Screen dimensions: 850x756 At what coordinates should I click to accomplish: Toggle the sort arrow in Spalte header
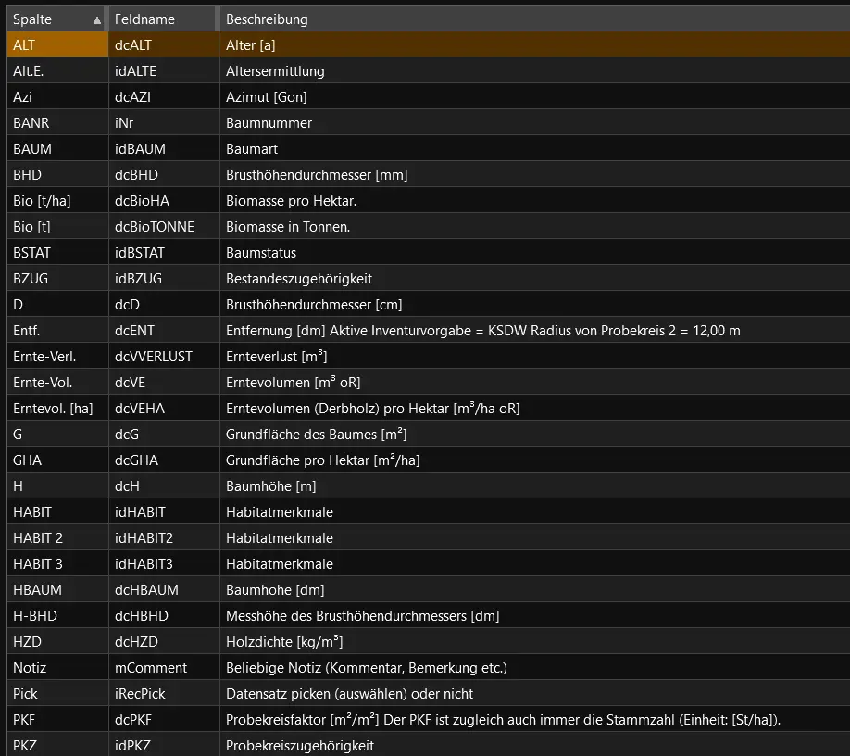(97, 19)
